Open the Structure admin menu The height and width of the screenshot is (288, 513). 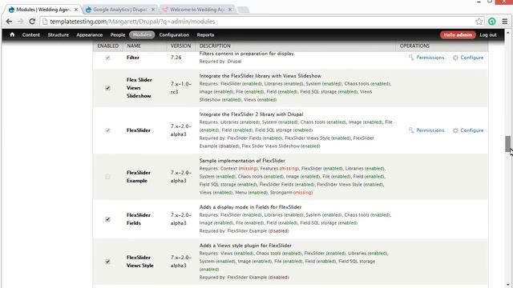point(59,35)
